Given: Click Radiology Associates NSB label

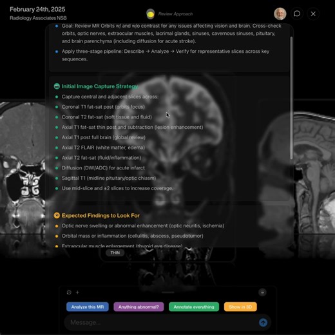Looking at the screenshot, I should [38, 18].
